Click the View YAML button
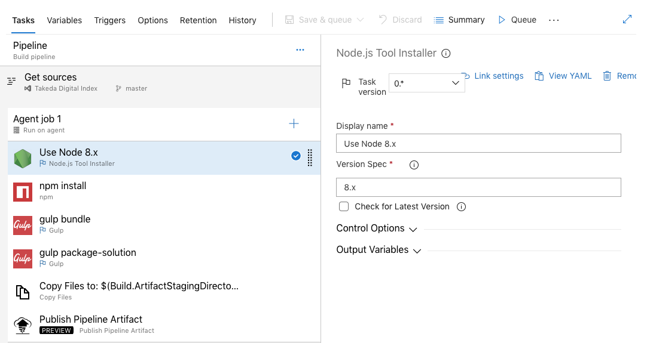This screenshot has width=647, height=343. pyautogui.click(x=563, y=76)
